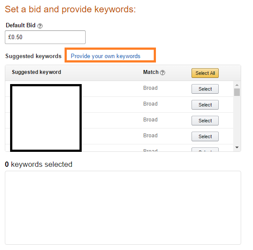Screen dimensions: 253x250
Task: Click the keyword list scroll-up arrow
Action: coord(237,85)
